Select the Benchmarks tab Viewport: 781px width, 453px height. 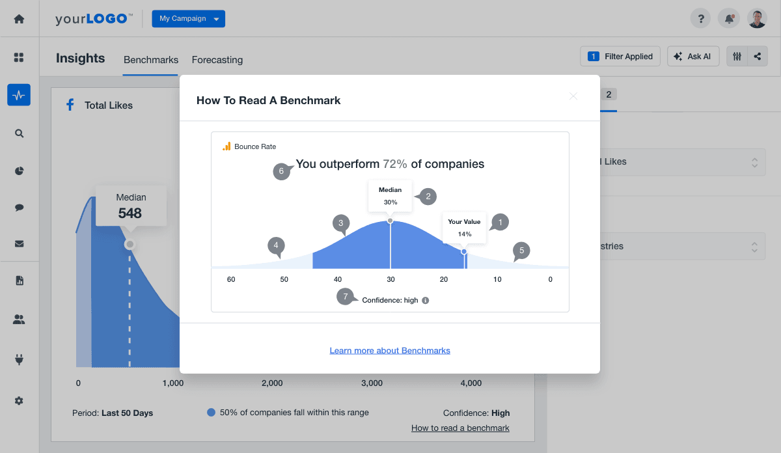coord(151,60)
